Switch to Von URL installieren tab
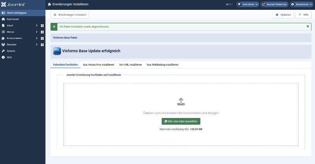Viewport: 315px width, 164px height. click(130, 64)
